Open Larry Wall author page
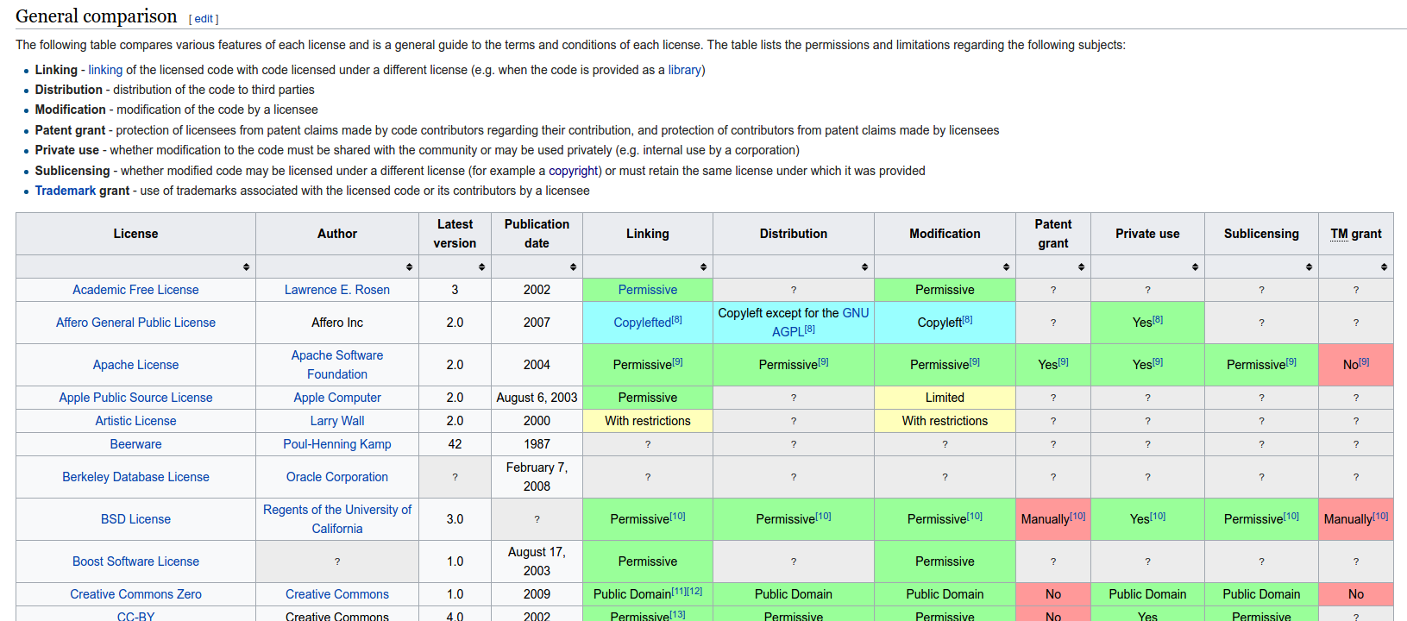This screenshot has width=1407, height=621. [x=337, y=421]
